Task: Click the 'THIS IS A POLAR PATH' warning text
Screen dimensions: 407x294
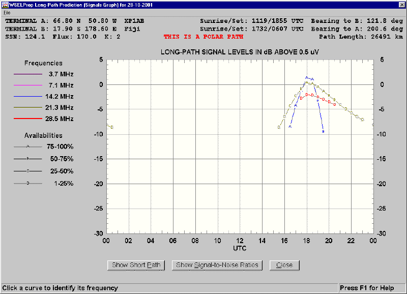Action: (x=203, y=37)
